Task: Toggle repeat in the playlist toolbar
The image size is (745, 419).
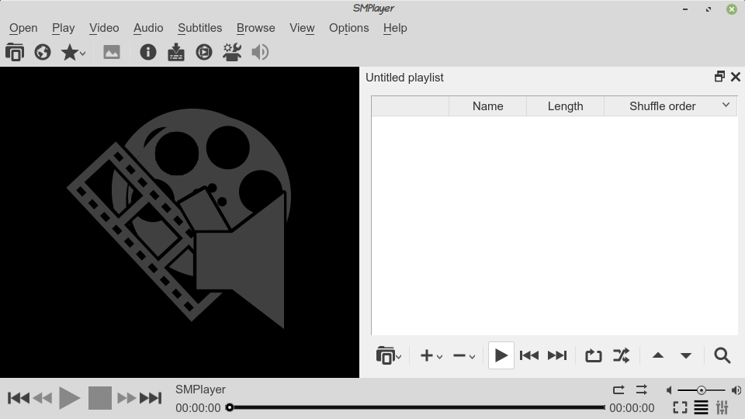Action: pos(593,355)
